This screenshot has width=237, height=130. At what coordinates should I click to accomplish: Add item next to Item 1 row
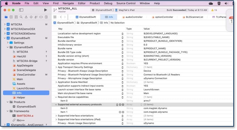pyautogui.click(x=120, y=112)
